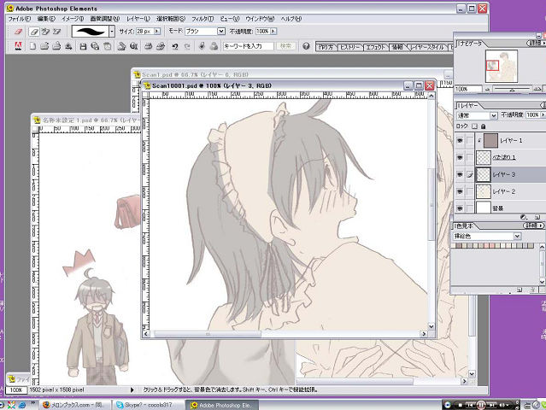Select the Background Eraser tool
The height and width of the screenshot is (410, 546).
45,32
